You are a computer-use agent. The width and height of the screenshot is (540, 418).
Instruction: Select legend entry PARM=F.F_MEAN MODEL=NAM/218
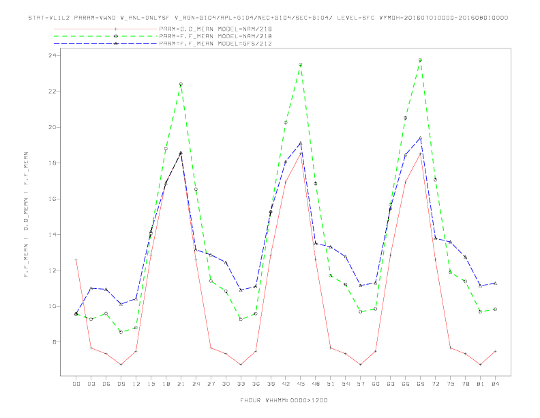(x=215, y=36)
